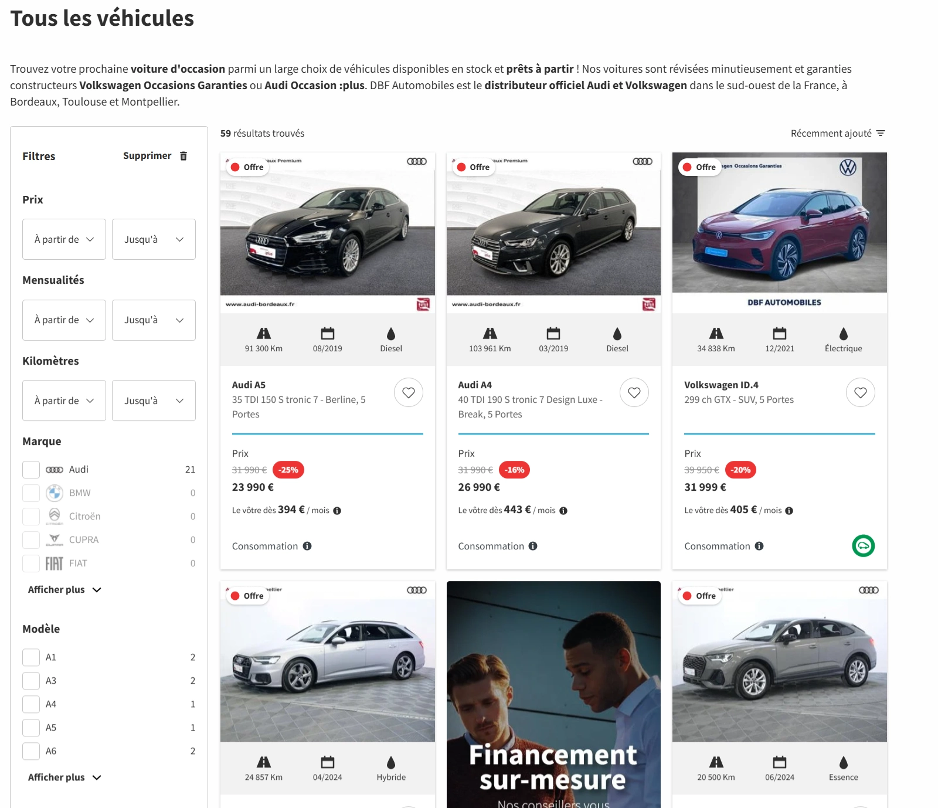
Task: Click the FIAT logo in Marque filter
Action: [x=55, y=563]
